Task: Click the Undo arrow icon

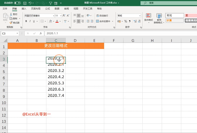Action: pyautogui.click(x=30, y=3)
